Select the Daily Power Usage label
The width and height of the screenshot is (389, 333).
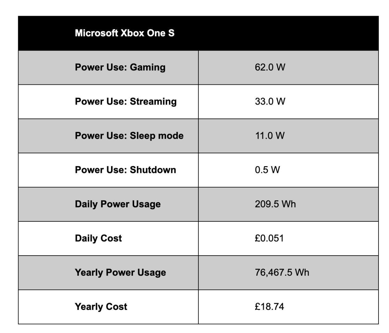tap(118, 204)
